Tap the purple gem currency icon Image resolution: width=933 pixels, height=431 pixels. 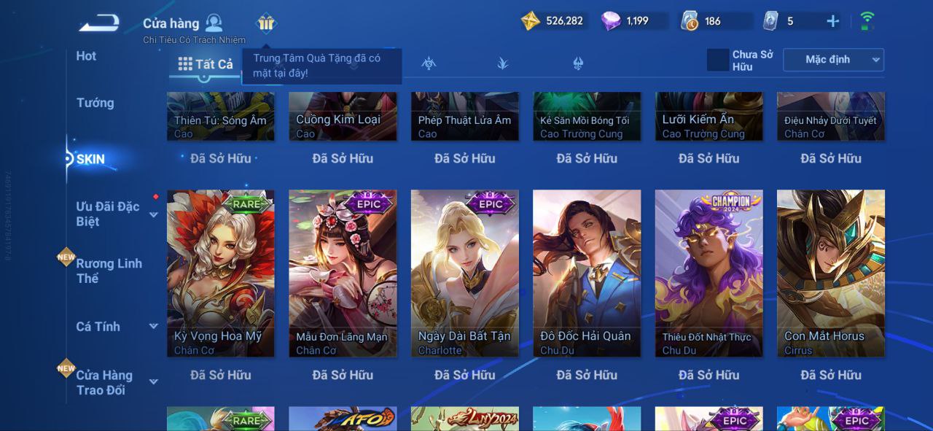pos(611,20)
